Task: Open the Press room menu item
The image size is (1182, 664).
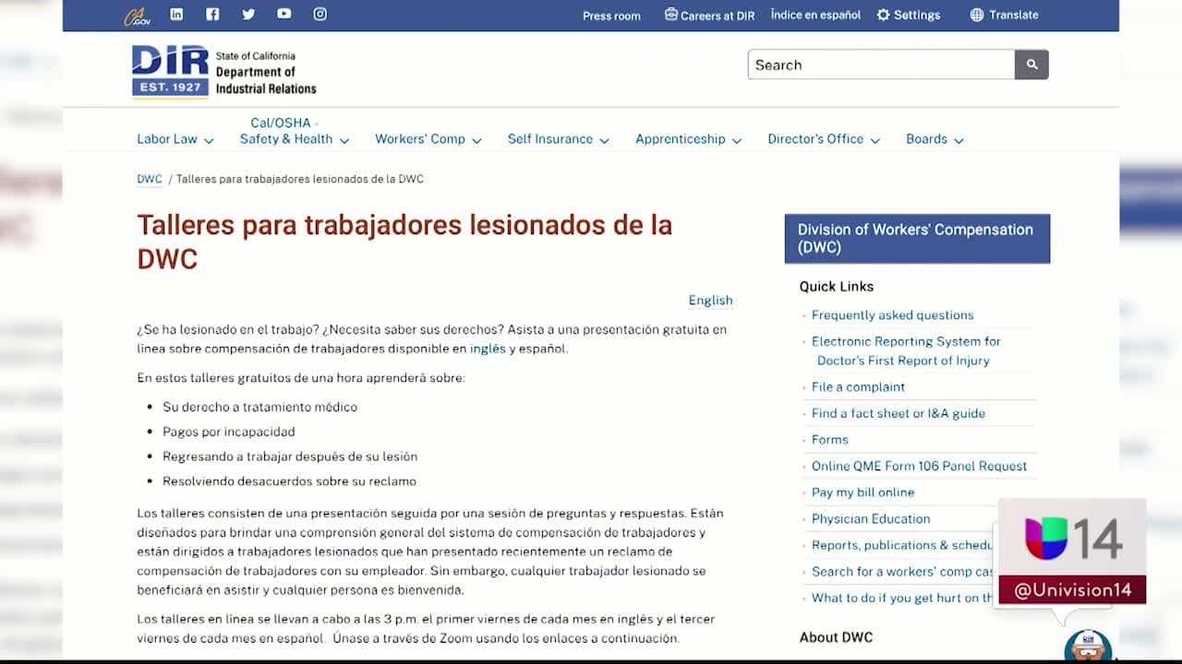Action: click(611, 16)
